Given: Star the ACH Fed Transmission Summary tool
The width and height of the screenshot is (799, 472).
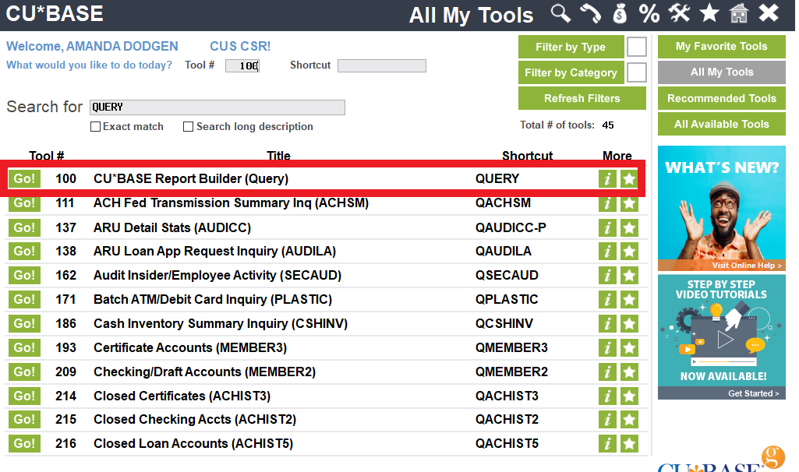Looking at the screenshot, I should tap(629, 203).
